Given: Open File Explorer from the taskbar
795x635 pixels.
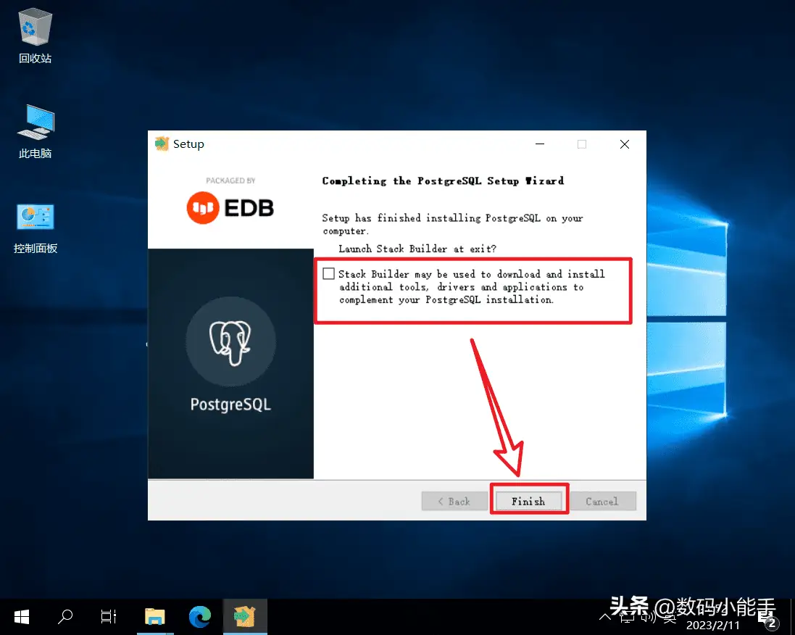Looking at the screenshot, I should pos(154,617).
